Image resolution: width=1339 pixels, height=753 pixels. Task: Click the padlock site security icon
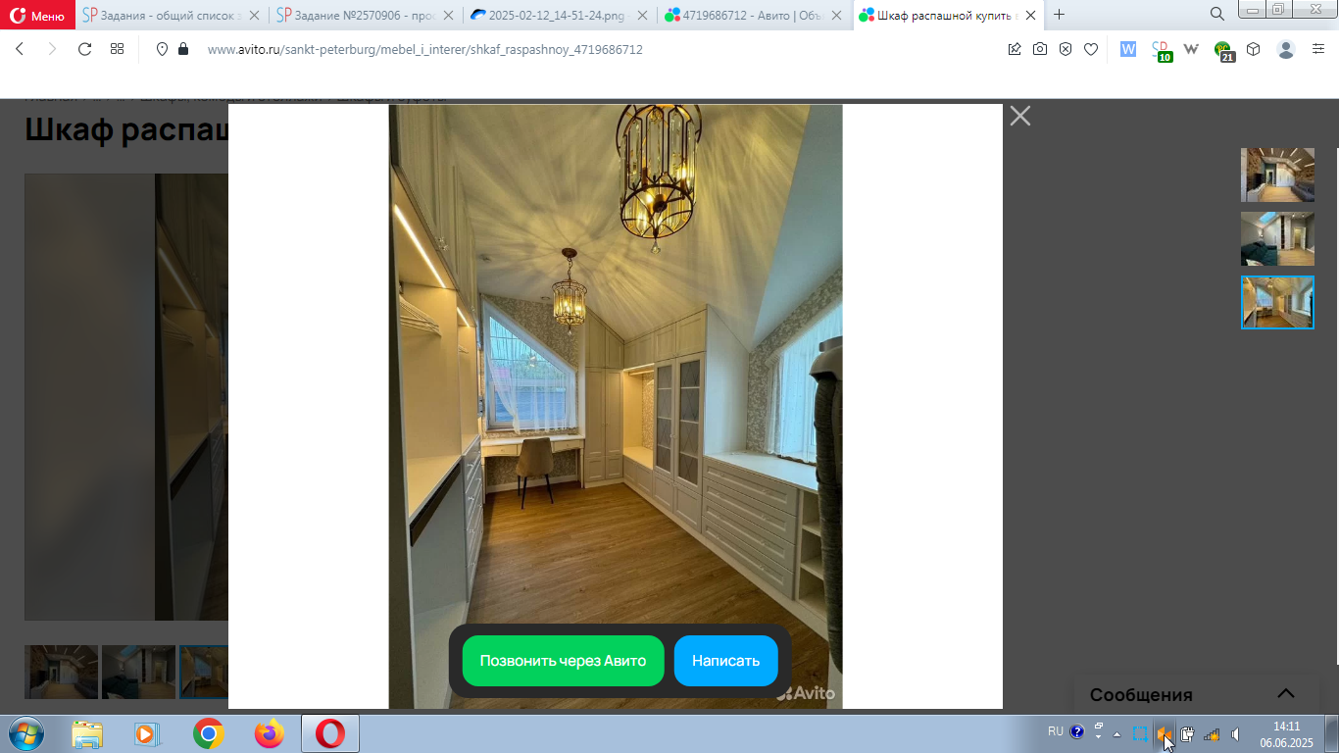[183, 49]
